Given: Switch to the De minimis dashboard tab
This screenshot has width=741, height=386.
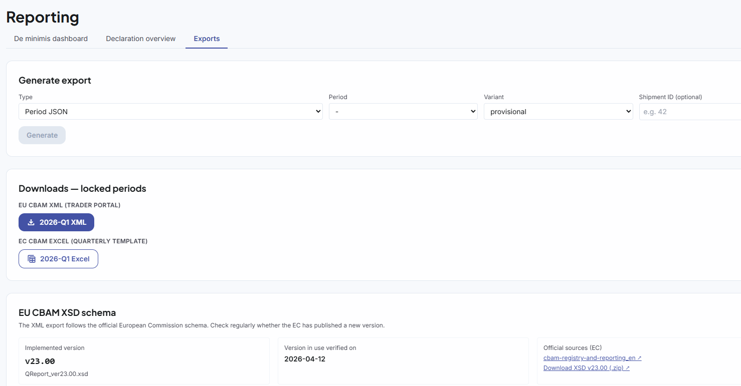Looking at the screenshot, I should click(x=51, y=39).
